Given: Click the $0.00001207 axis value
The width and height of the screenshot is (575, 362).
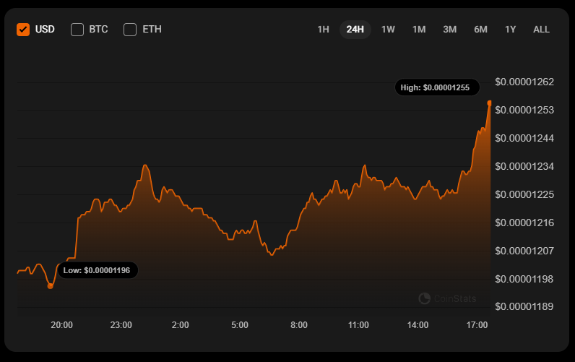Looking at the screenshot, I should click(524, 251).
